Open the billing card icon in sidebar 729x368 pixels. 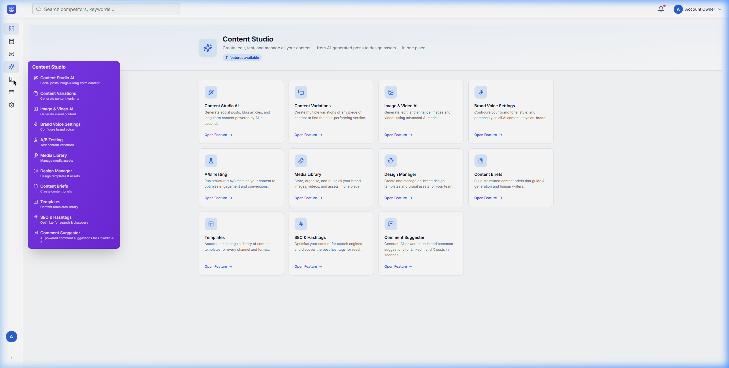tap(12, 92)
